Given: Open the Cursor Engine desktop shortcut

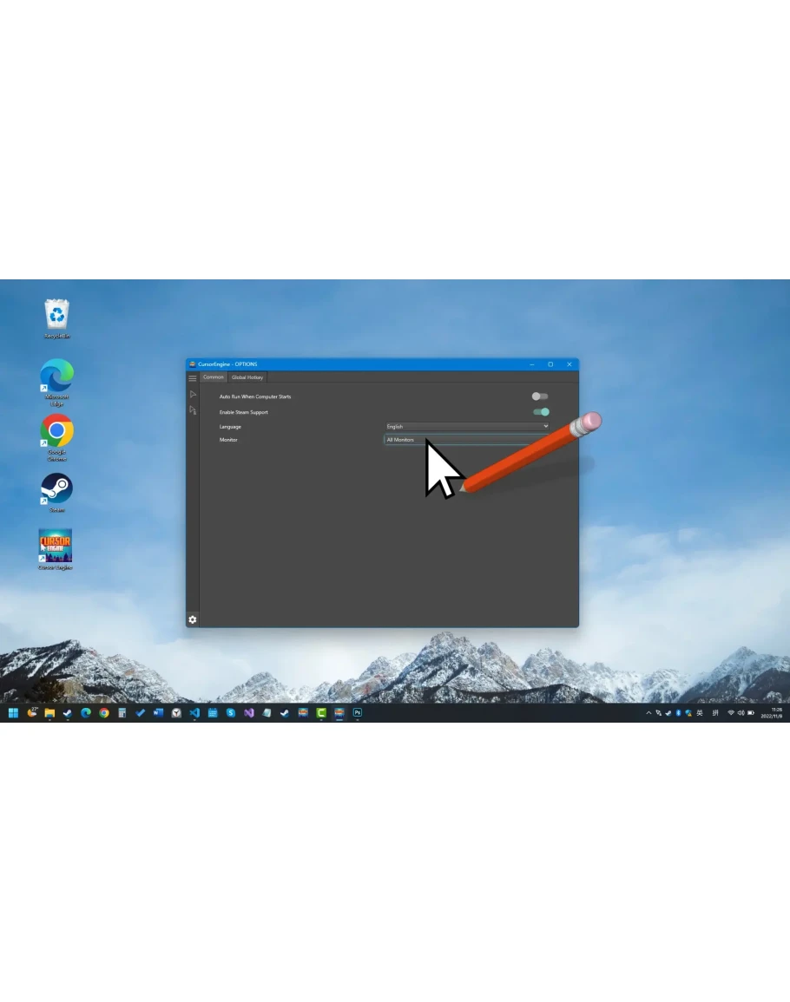Looking at the screenshot, I should [x=56, y=548].
